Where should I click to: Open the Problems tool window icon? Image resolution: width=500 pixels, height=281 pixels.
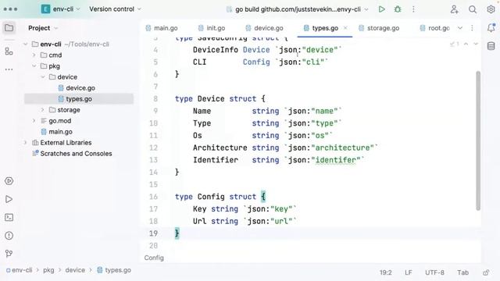[9, 236]
